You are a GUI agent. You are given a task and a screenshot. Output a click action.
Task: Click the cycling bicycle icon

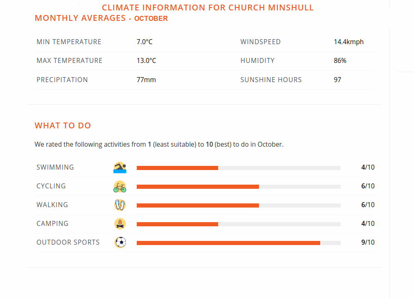[120, 186]
